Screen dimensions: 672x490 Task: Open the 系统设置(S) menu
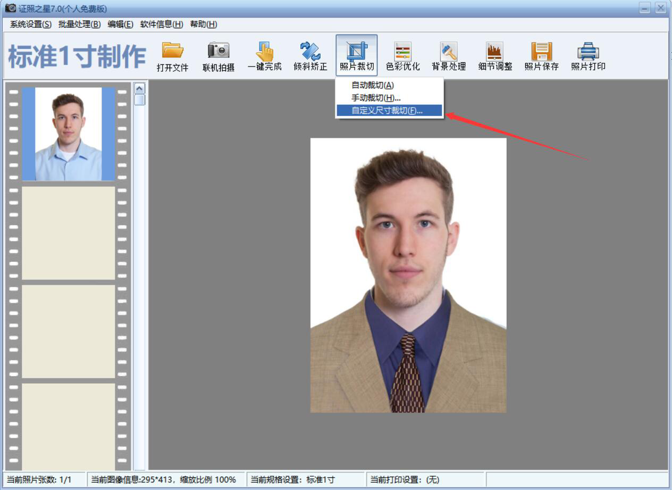tap(31, 24)
